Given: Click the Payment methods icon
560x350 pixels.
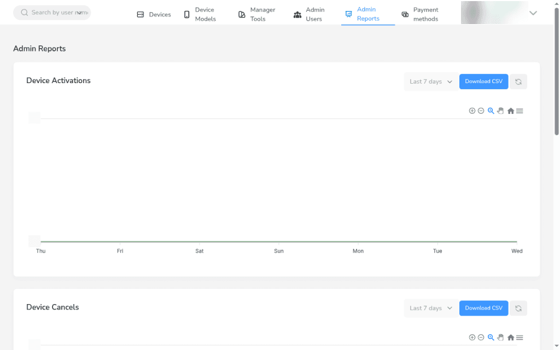Looking at the screenshot, I should click(x=405, y=14).
